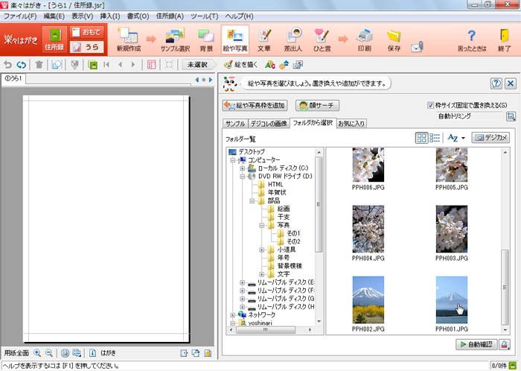
Task: Switch to the お気に入り tab
Action: tap(352, 123)
